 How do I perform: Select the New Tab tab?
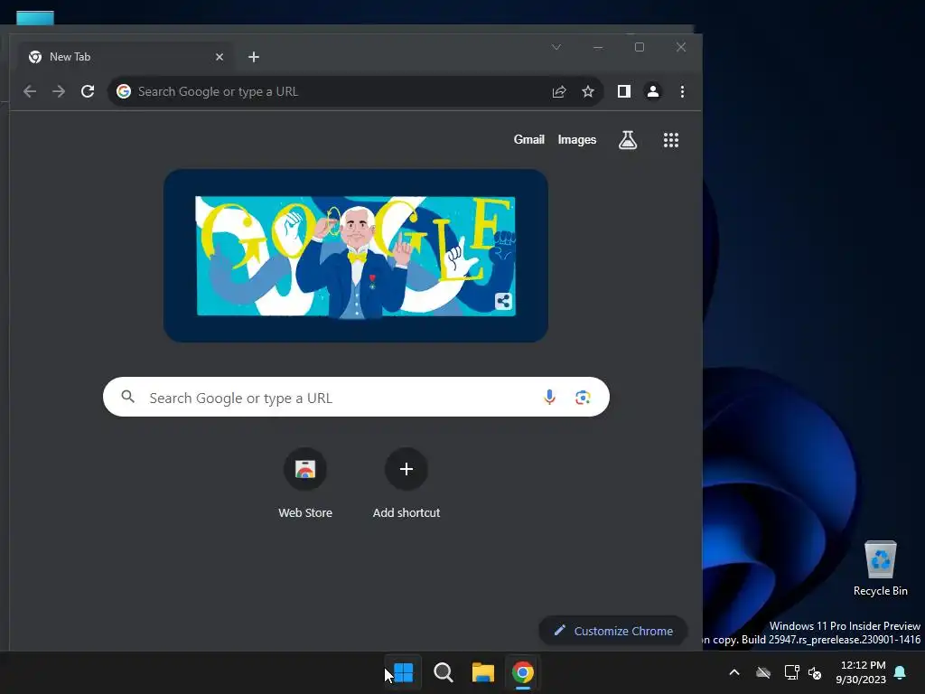click(x=125, y=57)
